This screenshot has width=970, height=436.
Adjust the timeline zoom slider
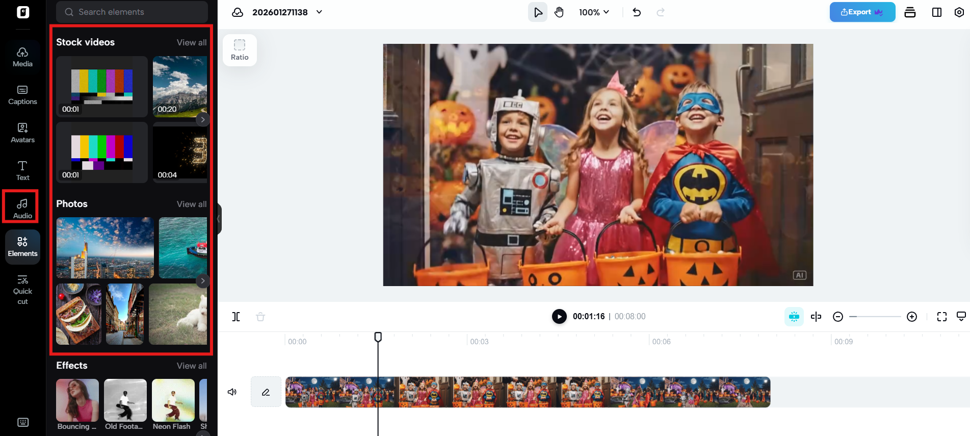click(x=875, y=317)
